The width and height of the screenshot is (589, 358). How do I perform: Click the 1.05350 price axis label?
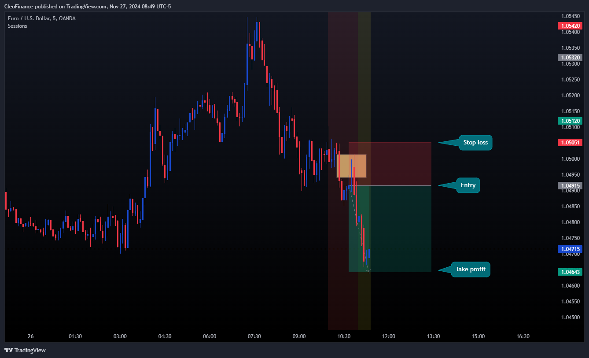coord(570,48)
